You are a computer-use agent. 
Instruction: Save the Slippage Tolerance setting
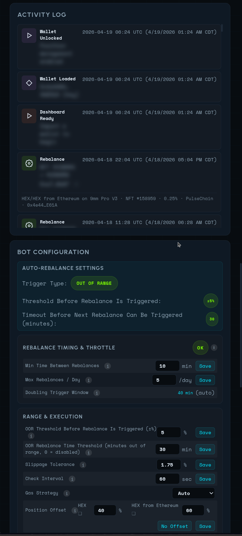pos(205,465)
